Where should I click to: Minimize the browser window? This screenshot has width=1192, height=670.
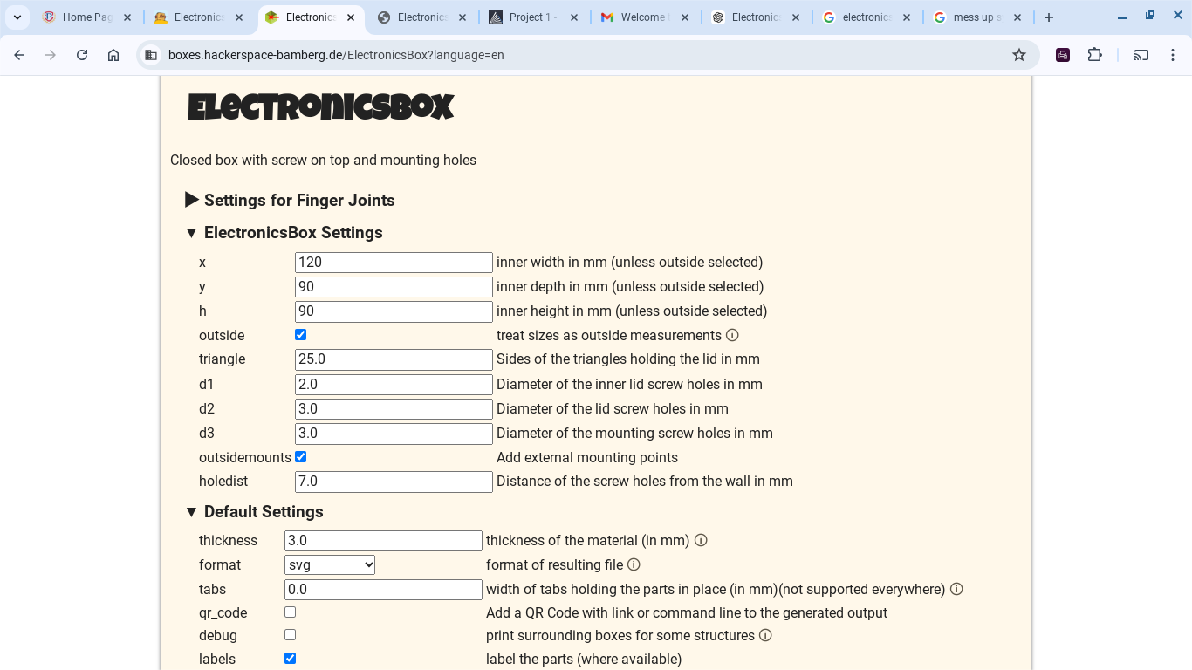(1122, 17)
